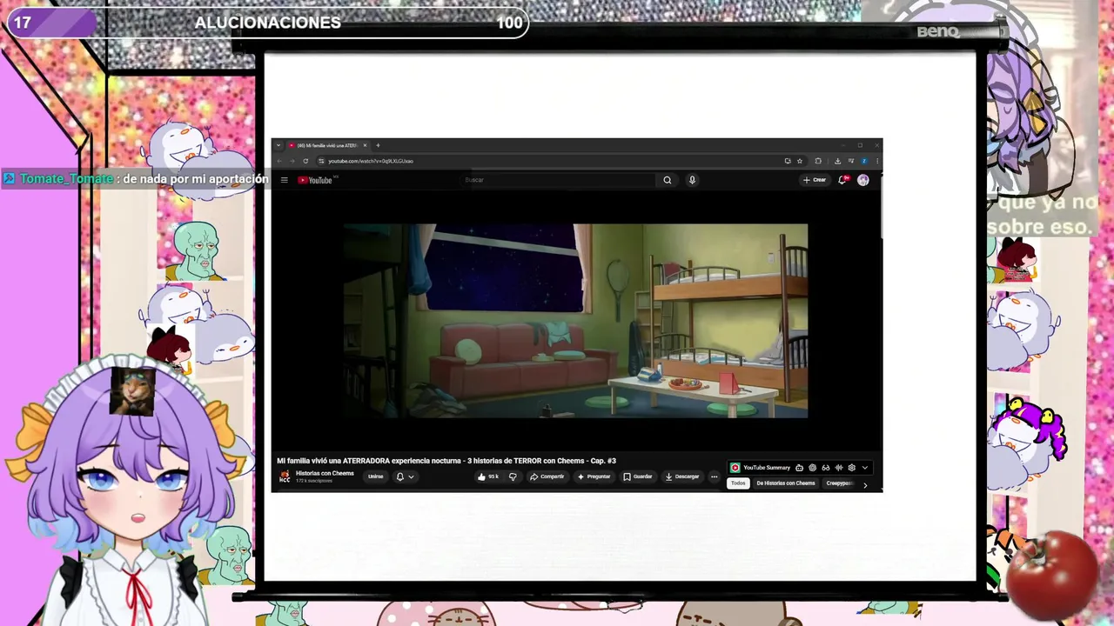Select the De Historias con Cheems chip
The image size is (1114, 626).
786,483
